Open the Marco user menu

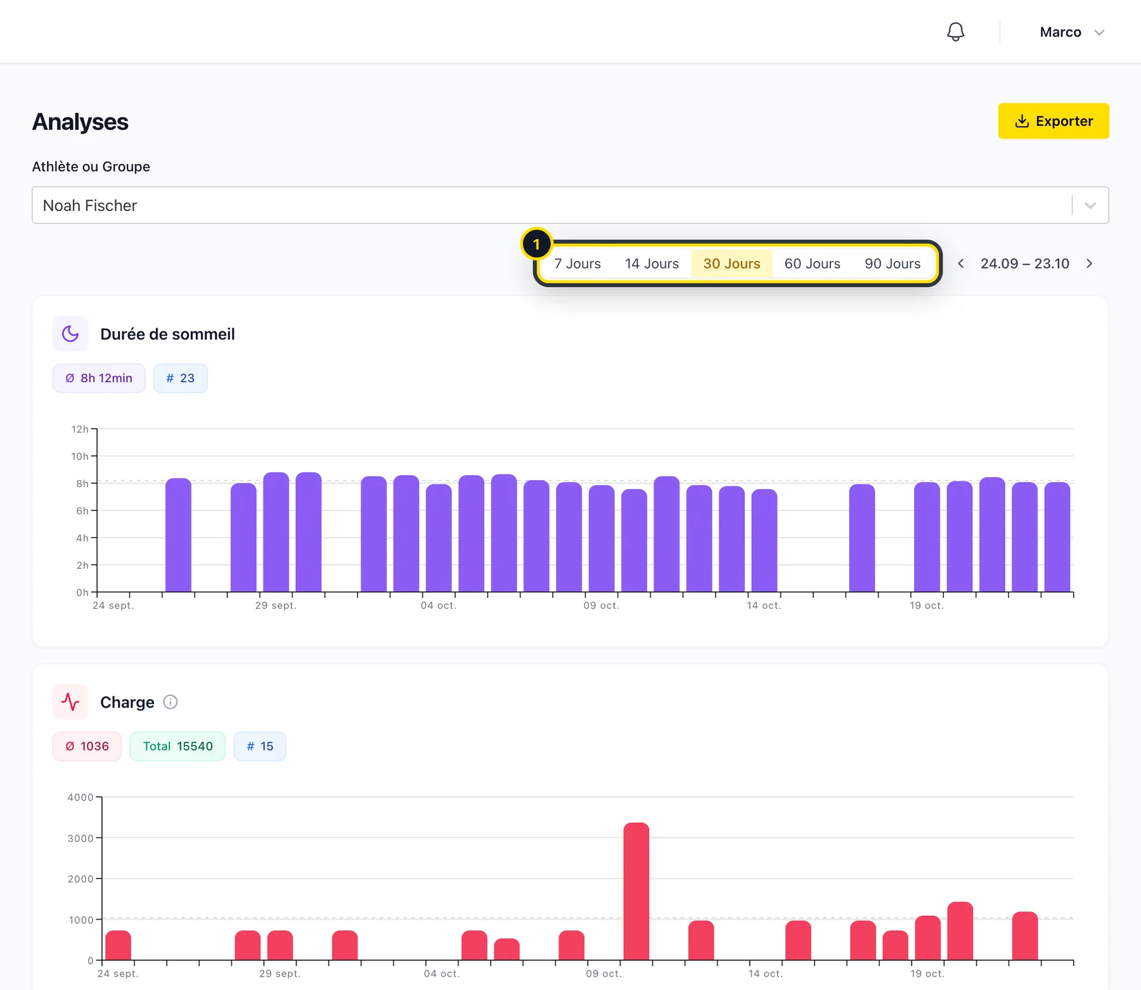pos(1072,32)
